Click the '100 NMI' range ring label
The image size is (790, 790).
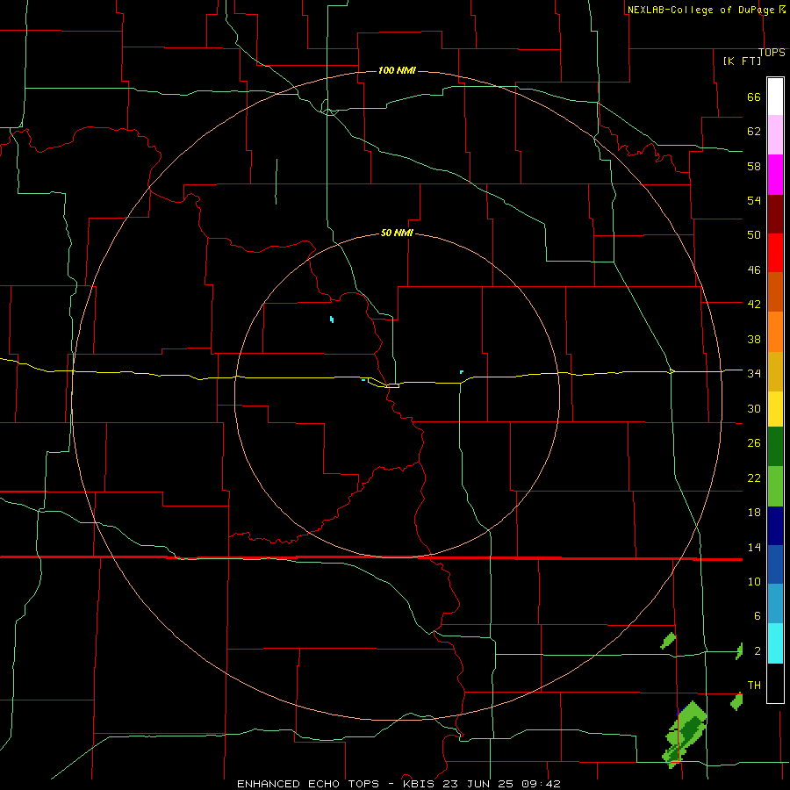click(x=397, y=70)
